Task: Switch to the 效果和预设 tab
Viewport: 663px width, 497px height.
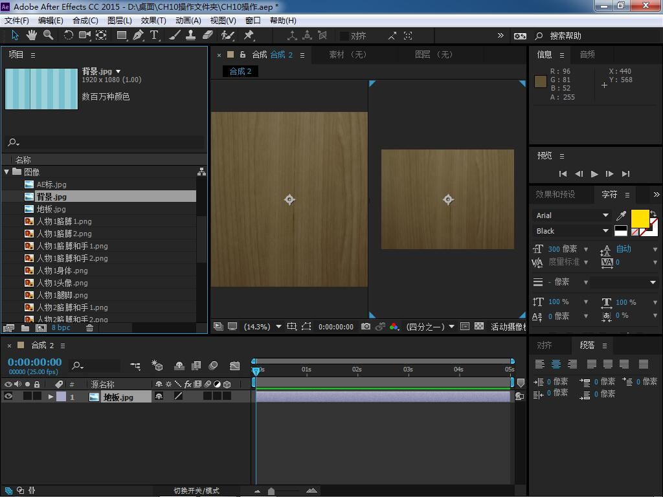Action: (555, 194)
